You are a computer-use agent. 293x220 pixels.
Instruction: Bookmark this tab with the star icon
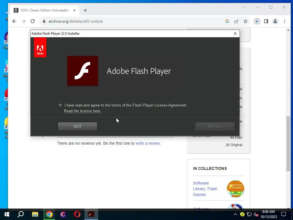[246, 21]
